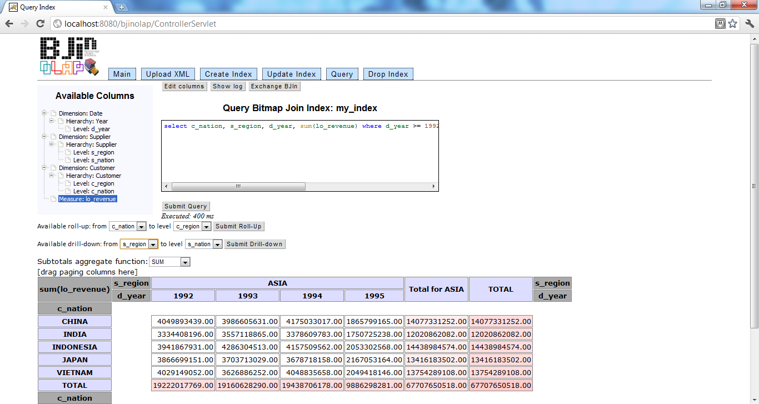This screenshot has height=404, width=759.
Task: Click the query box horizontal scrollbar thumb
Action: click(x=238, y=187)
